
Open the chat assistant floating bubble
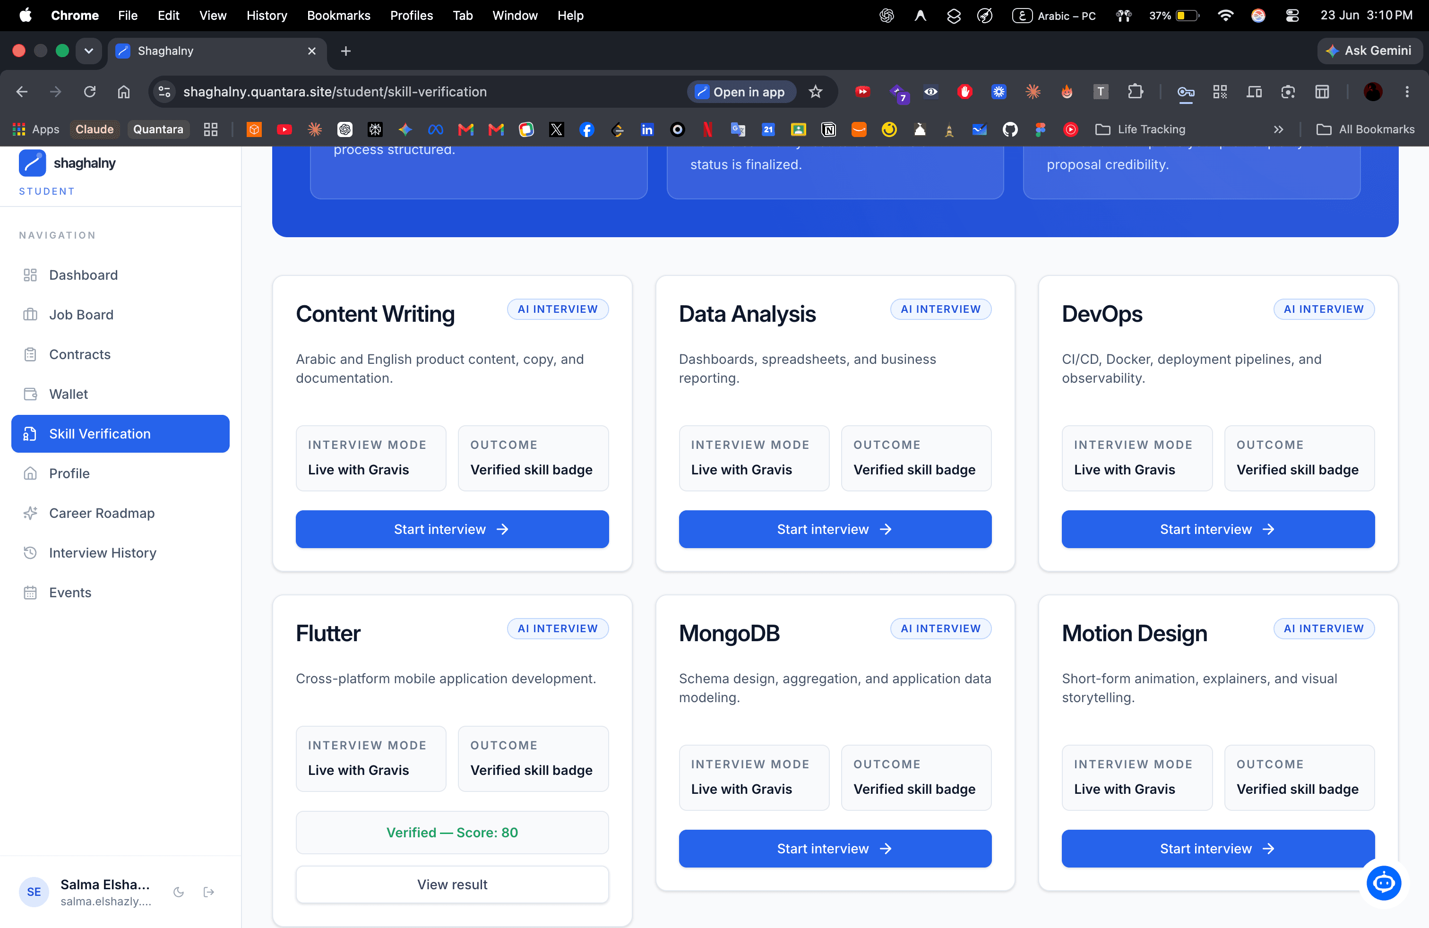1384,883
